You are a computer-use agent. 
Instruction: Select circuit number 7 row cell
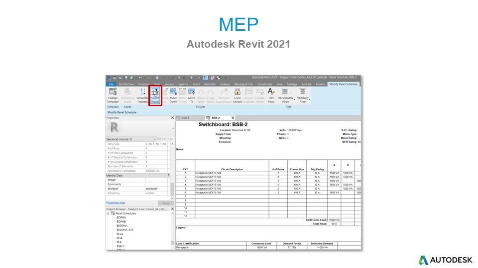pos(185,197)
